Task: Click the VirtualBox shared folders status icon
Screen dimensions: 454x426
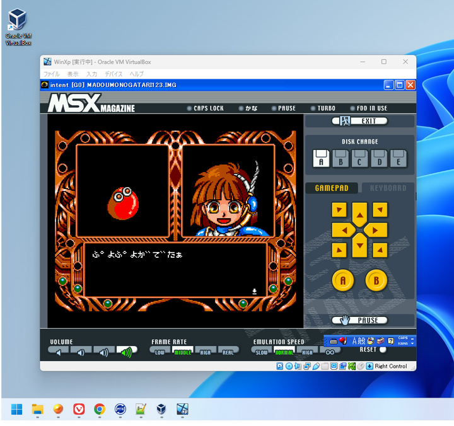Action: tap(325, 366)
